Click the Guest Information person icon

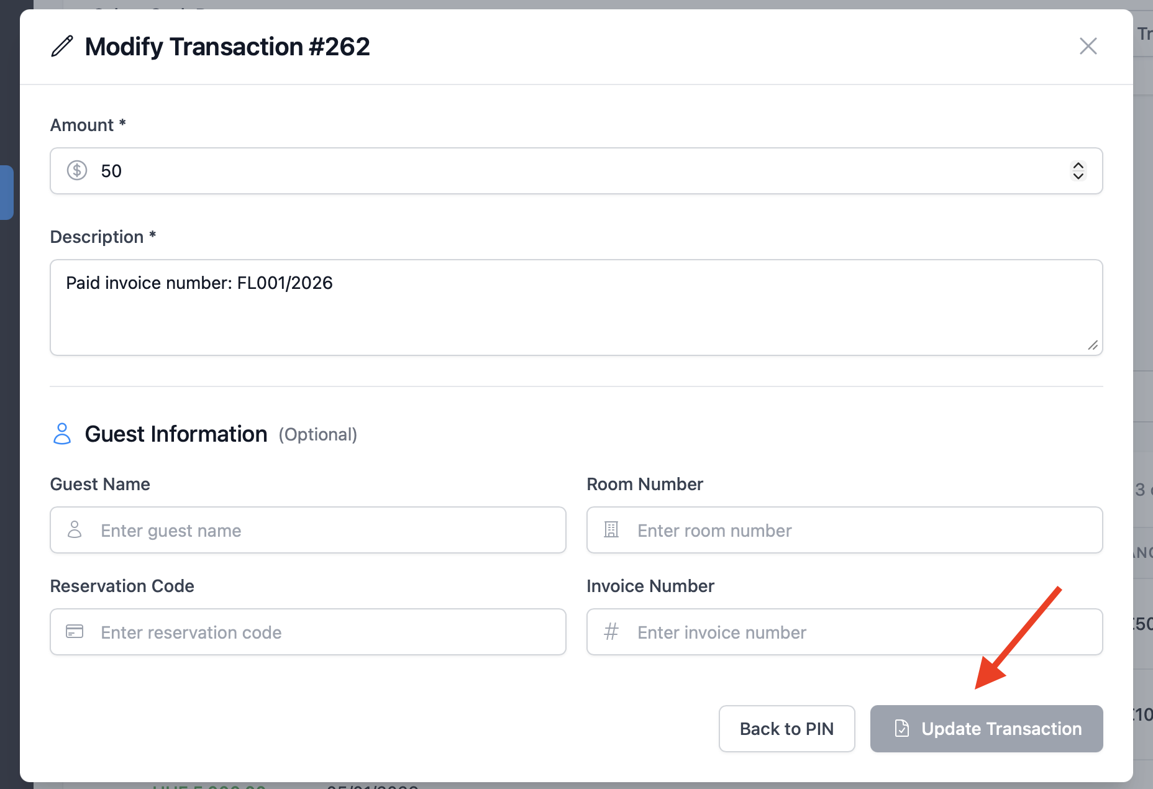pyautogui.click(x=62, y=434)
